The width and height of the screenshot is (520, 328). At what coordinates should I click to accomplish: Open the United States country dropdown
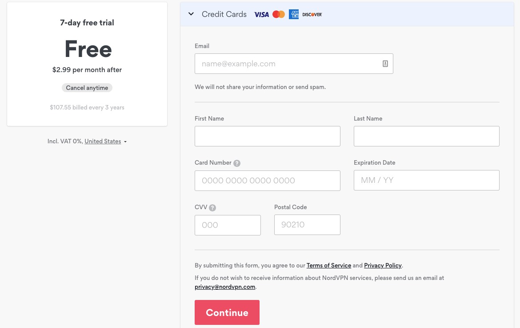(103, 141)
